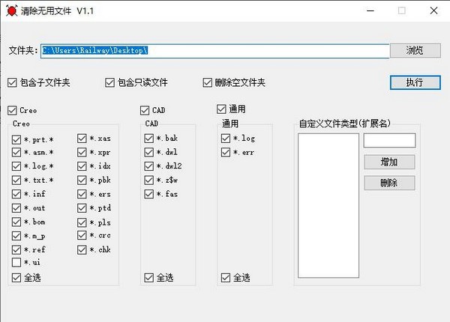Toggle the 包含子文件夹 checkbox
This screenshot has width=450, height=322.
[x=13, y=82]
